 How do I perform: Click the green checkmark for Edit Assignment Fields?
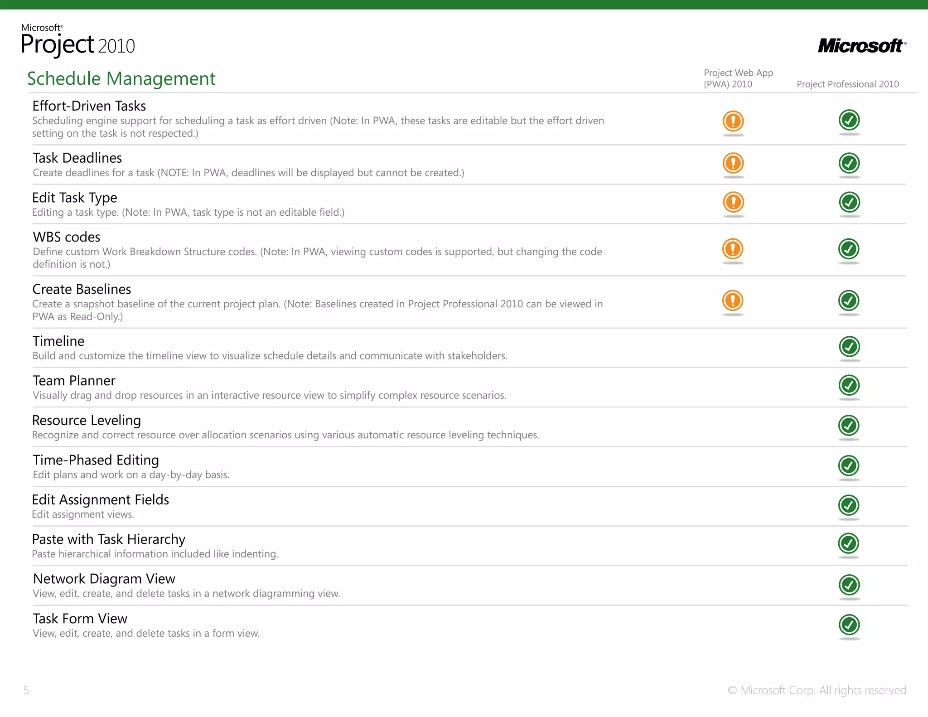point(849,505)
